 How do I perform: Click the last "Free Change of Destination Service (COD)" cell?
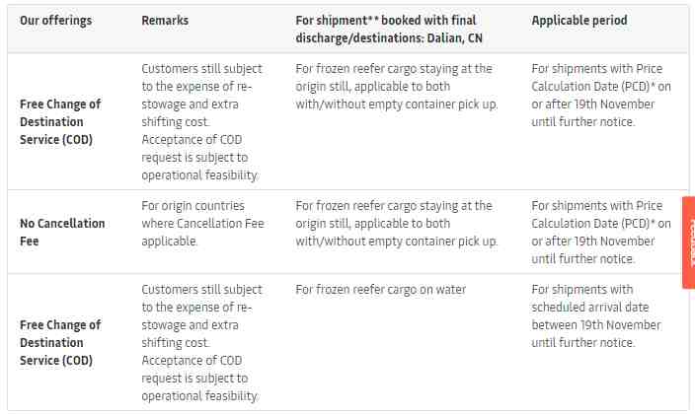tap(60, 342)
